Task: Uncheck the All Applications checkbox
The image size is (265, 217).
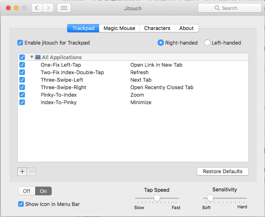Action: 22,57
